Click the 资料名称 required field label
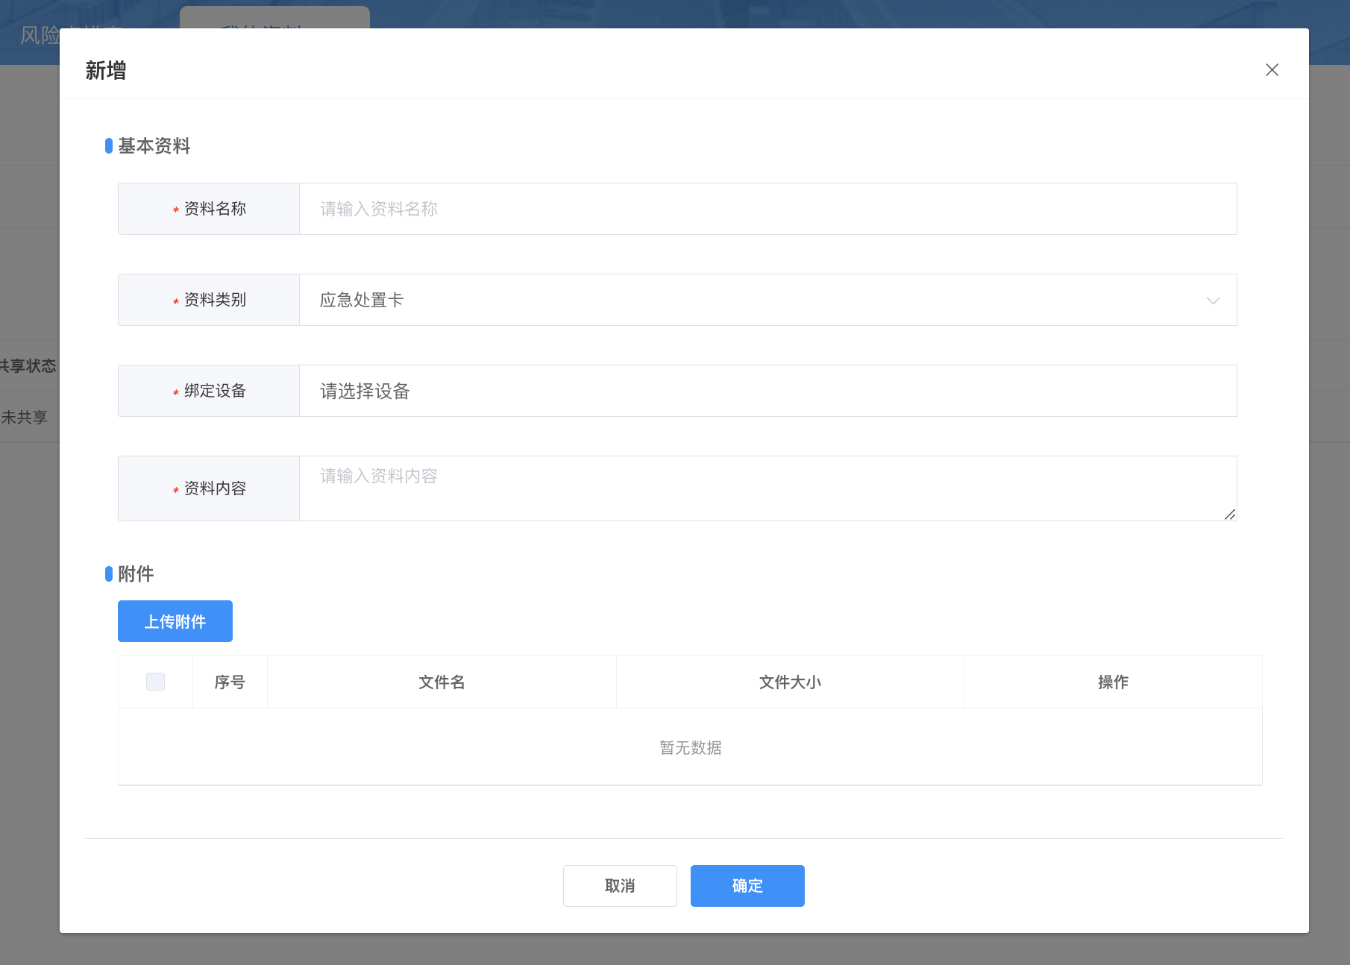1350x965 pixels. point(215,209)
